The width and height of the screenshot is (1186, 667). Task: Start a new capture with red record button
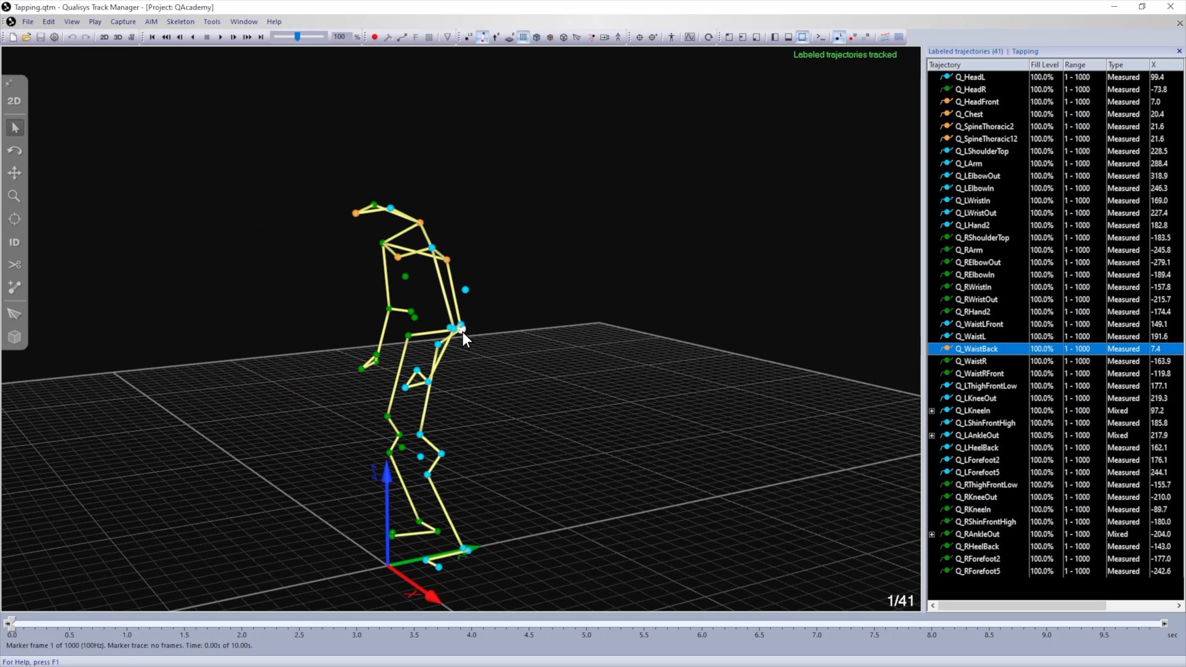(x=374, y=37)
